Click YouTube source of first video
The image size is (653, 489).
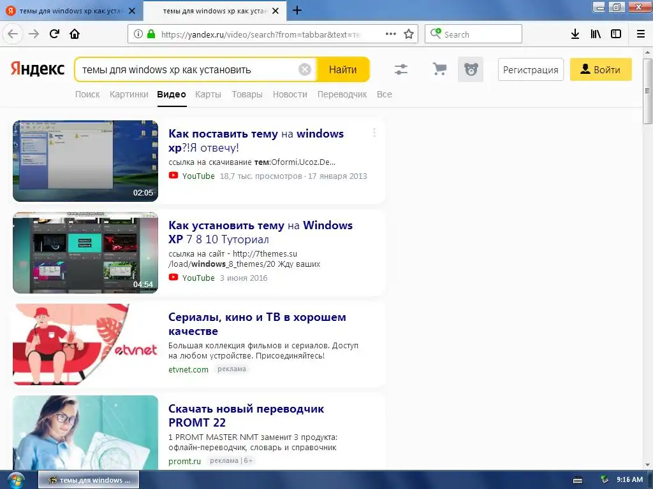[198, 176]
